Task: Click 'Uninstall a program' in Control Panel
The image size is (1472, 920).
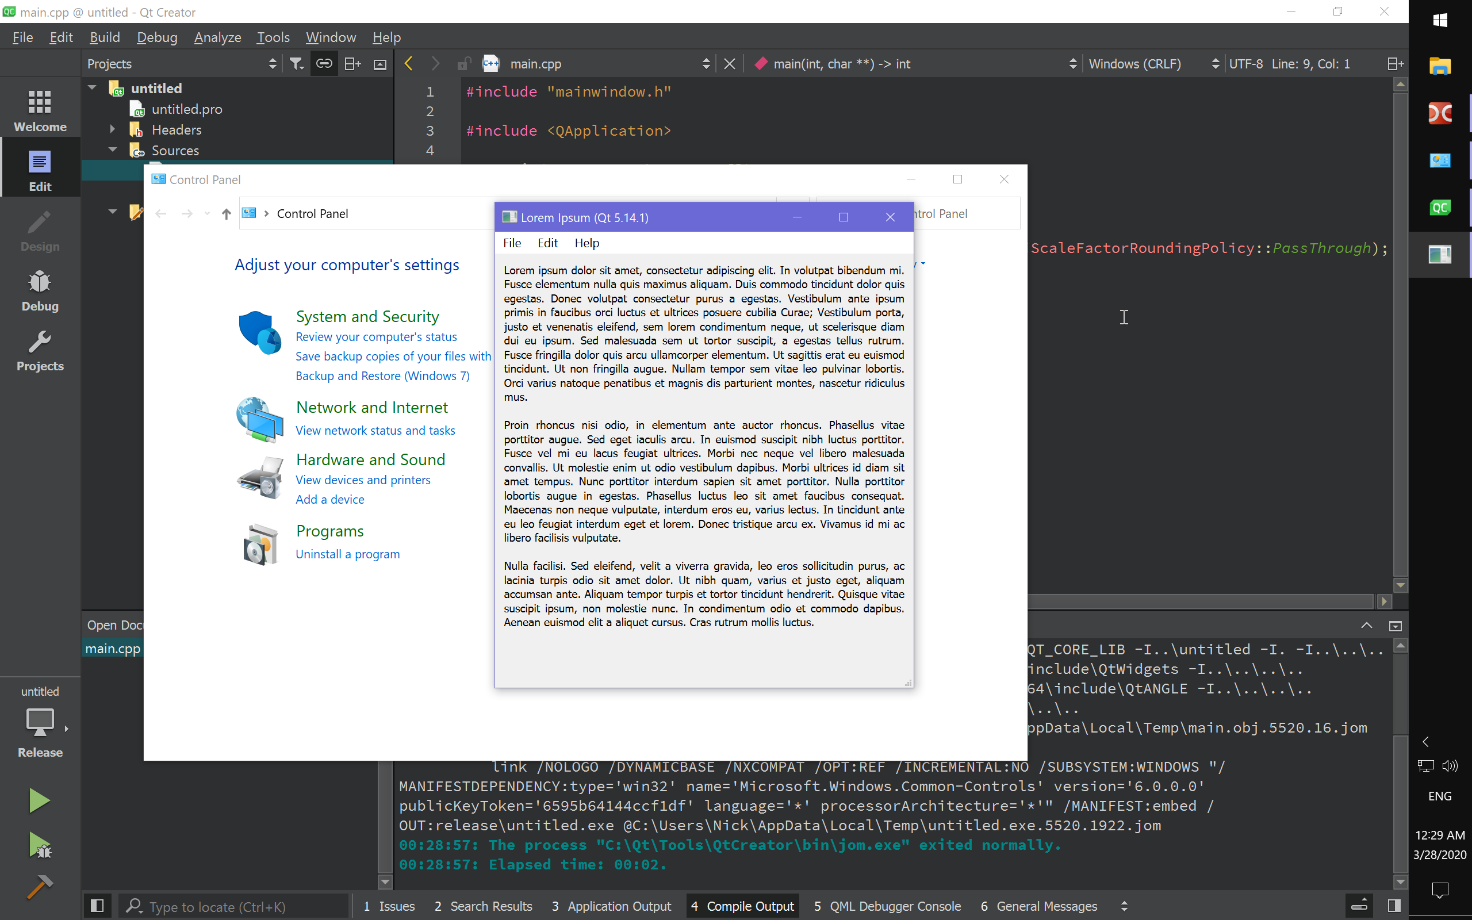Action: (x=347, y=554)
